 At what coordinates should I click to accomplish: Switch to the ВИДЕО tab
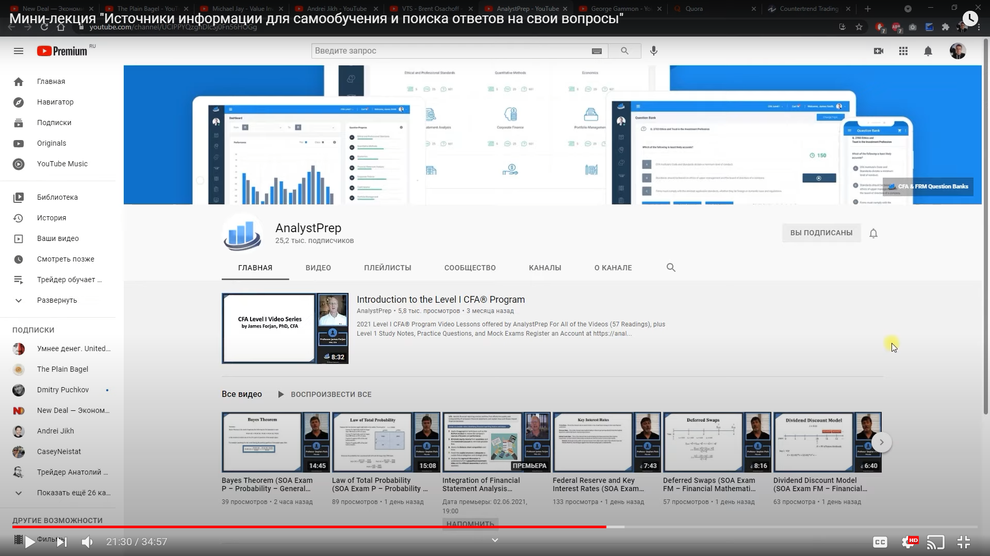click(x=318, y=268)
